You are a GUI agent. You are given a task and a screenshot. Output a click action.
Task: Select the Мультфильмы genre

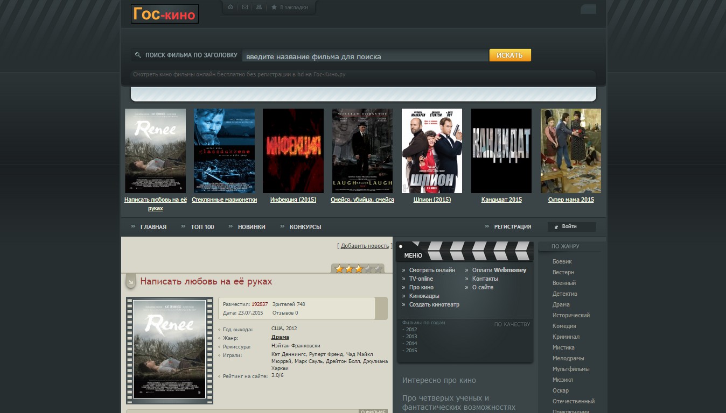click(571, 369)
